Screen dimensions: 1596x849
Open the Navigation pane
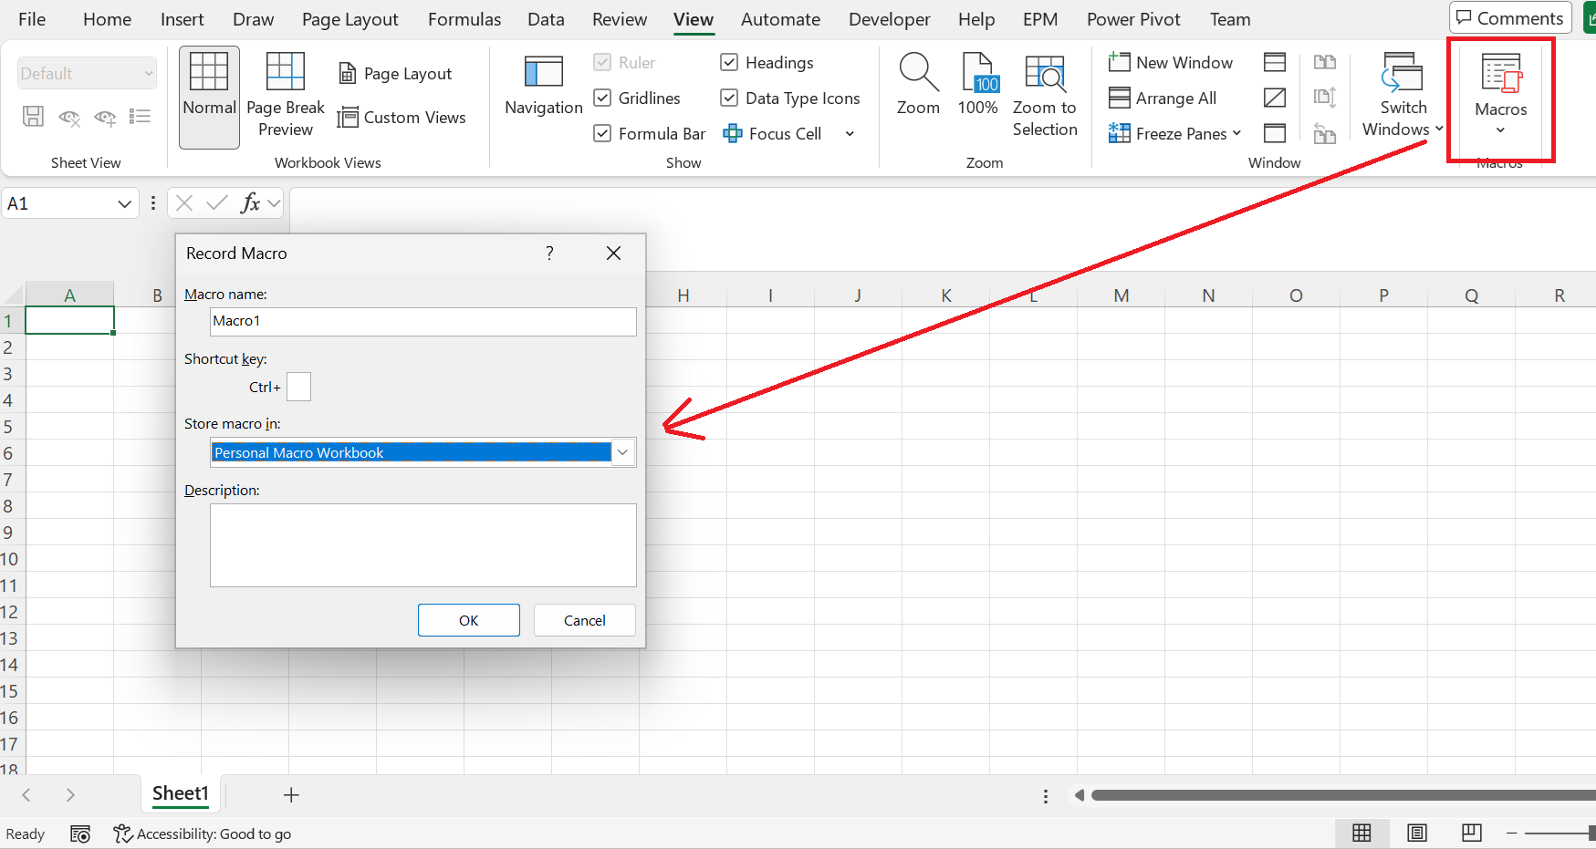tap(544, 87)
